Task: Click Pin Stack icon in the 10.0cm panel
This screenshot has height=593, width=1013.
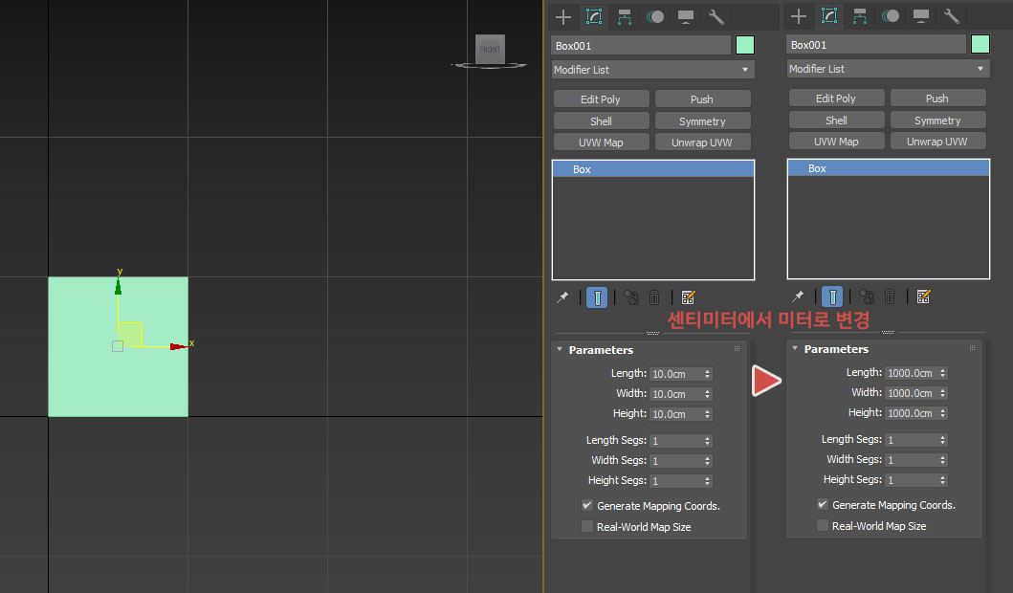Action: [562, 297]
